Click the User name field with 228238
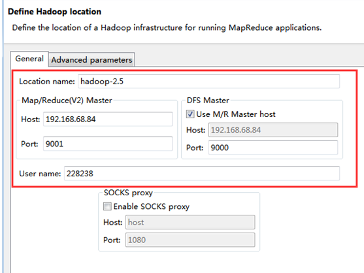The width and height of the screenshot is (364, 273). (202, 174)
